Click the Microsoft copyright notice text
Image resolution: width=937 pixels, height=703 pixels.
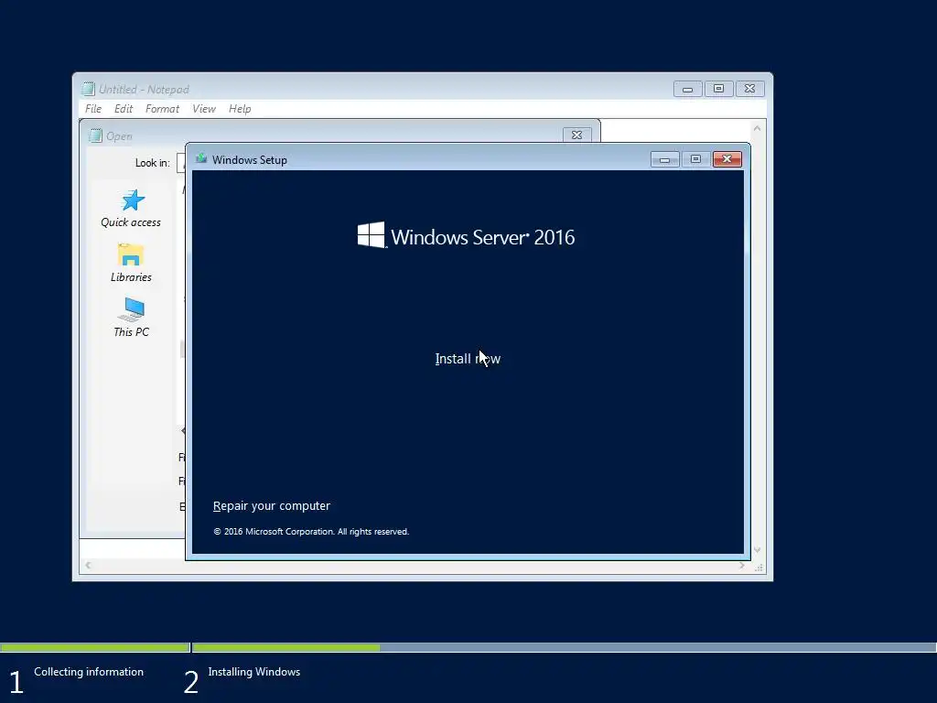311,532
